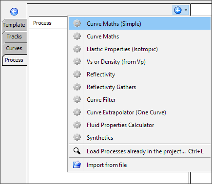Click the gear icon beside Reflectivity Gathers
This screenshot has width=212, height=184.
coord(77,87)
